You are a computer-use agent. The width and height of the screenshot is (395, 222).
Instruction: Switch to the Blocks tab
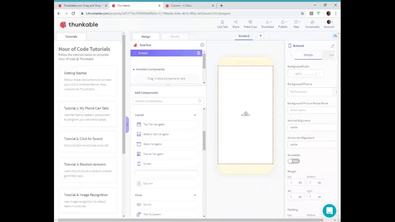[175, 36]
